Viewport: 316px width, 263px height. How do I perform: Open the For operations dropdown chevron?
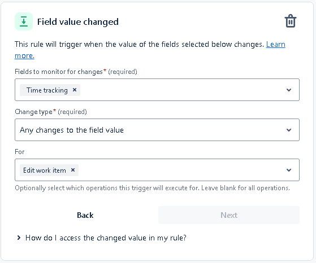289,170
